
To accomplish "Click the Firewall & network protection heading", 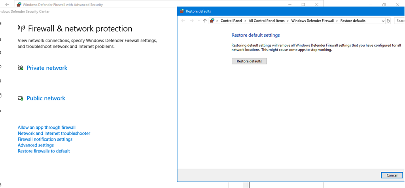I will point(80,28).
